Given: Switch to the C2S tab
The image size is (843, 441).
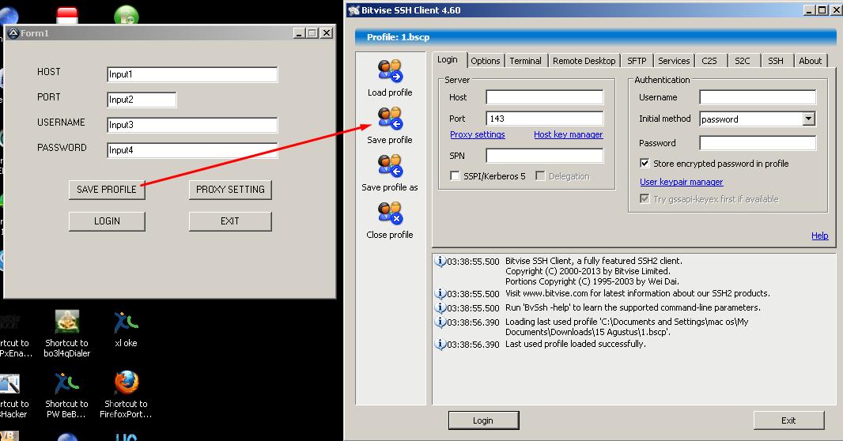Looking at the screenshot, I should (709, 61).
